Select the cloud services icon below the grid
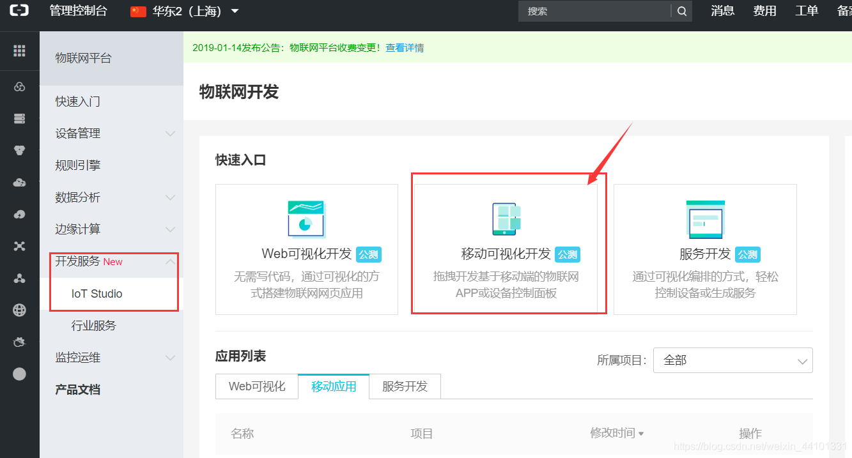Image resolution: width=852 pixels, height=458 pixels. coord(19,86)
